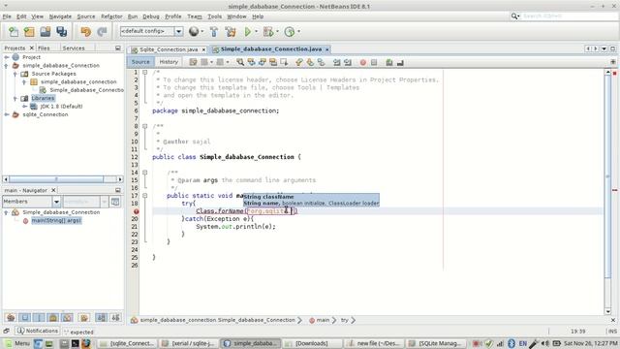Open Project using the toolbar icon
Image resolution: width=620 pixels, height=349 pixels.
coord(46,32)
